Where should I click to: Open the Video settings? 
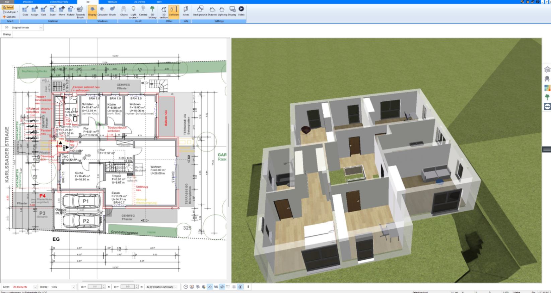coord(241,11)
